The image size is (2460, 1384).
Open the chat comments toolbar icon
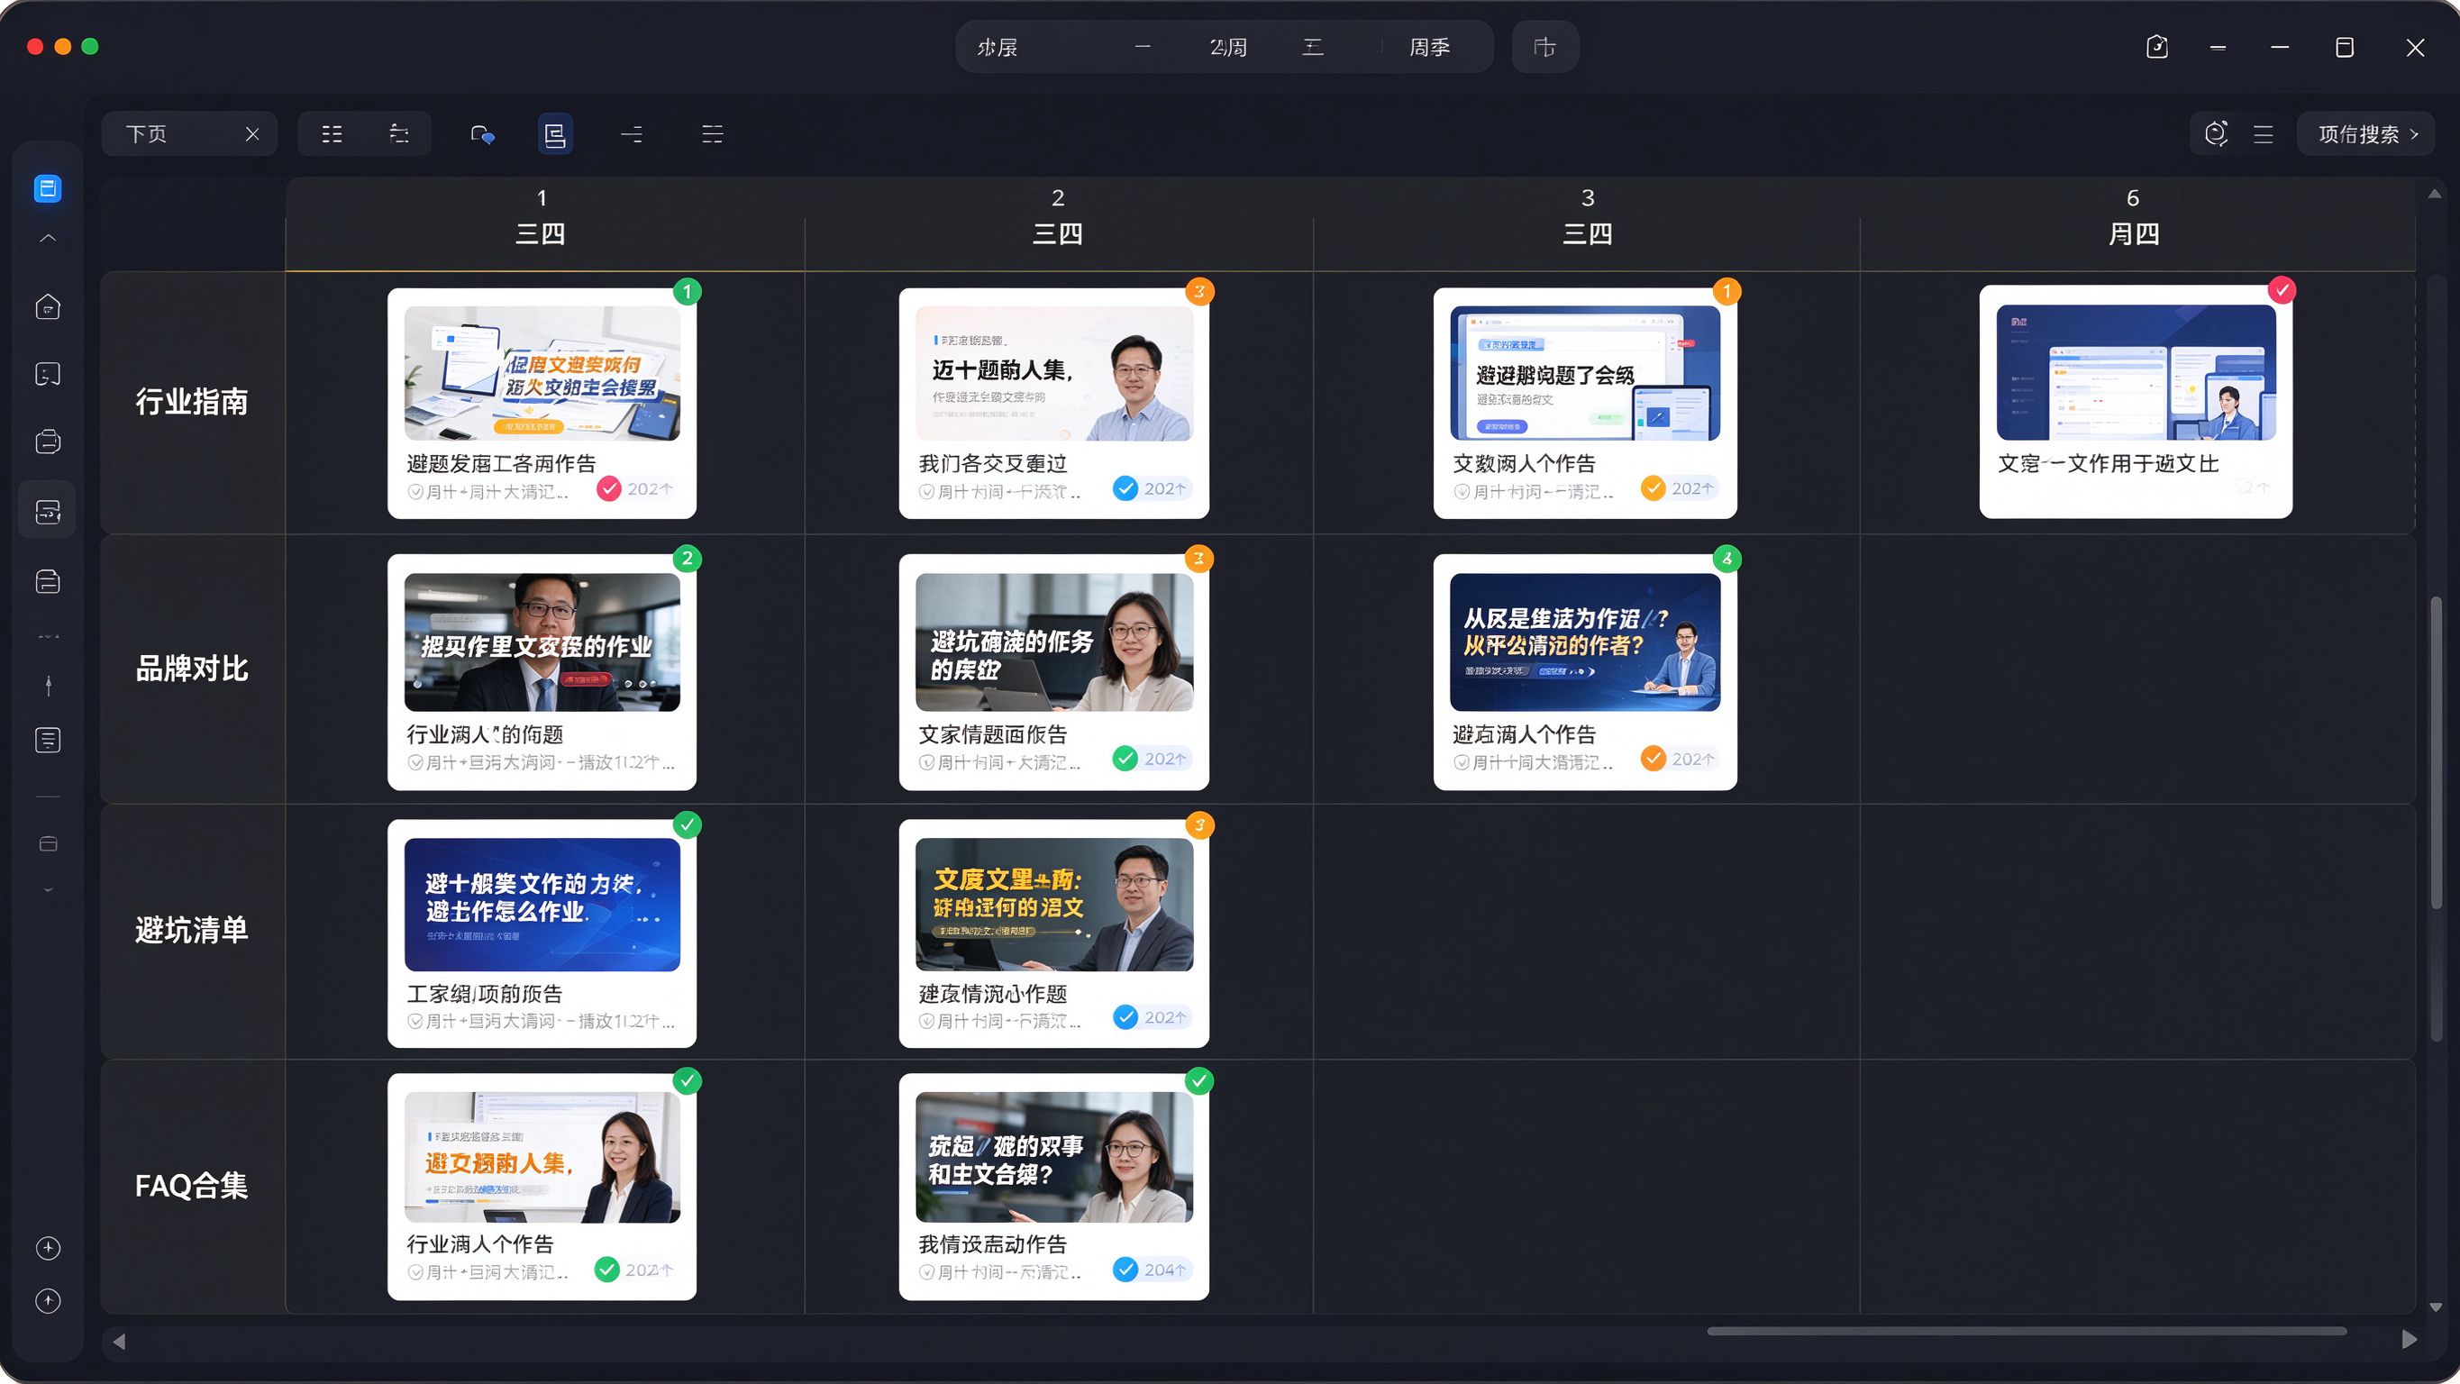[x=482, y=134]
